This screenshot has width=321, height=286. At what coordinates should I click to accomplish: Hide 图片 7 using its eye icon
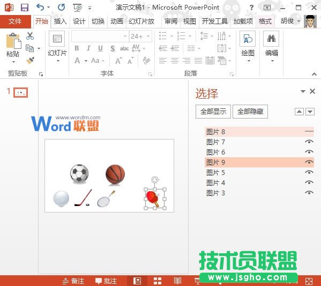tap(309, 142)
